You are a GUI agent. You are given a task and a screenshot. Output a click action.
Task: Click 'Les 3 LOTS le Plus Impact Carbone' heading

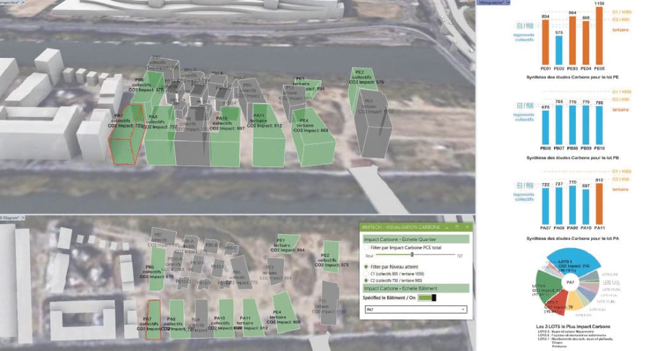pos(573,326)
